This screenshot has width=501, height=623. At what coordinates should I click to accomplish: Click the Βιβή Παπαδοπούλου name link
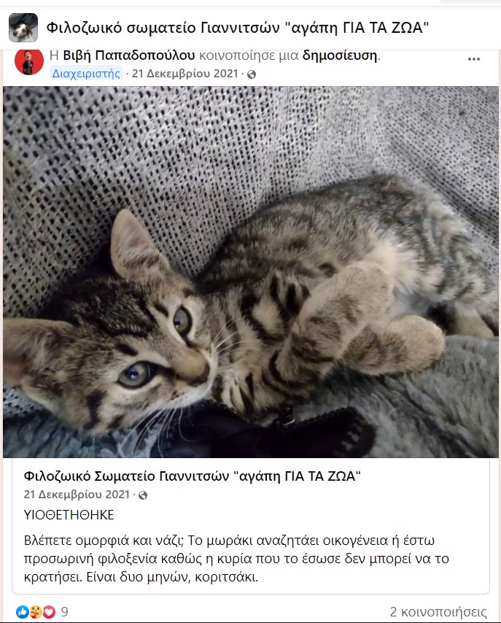coord(129,55)
